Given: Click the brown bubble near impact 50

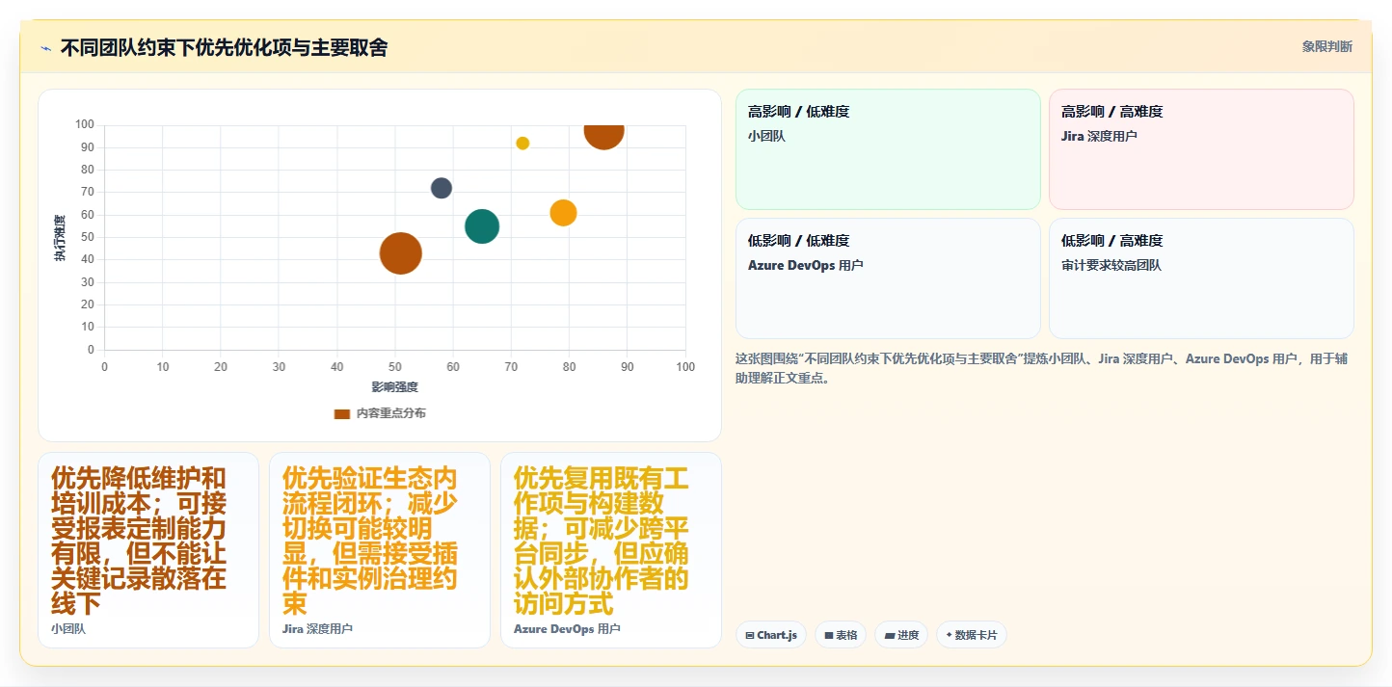Looking at the screenshot, I should pos(401,253).
